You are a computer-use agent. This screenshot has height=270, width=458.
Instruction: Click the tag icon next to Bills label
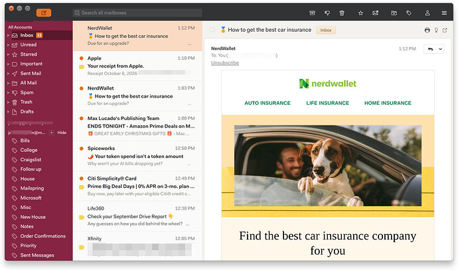pos(15,141)
